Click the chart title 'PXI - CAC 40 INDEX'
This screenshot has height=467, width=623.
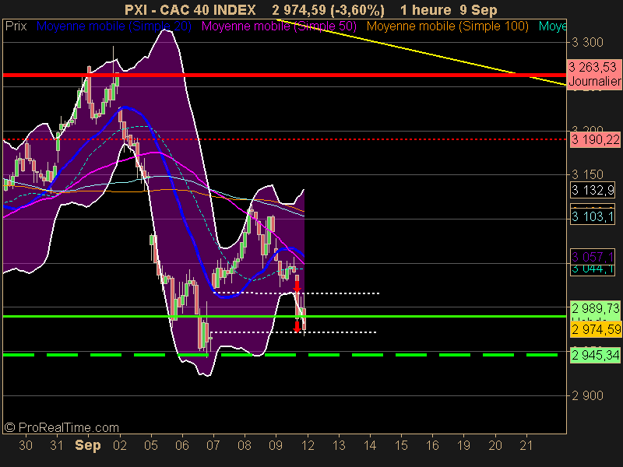[190, 9]
